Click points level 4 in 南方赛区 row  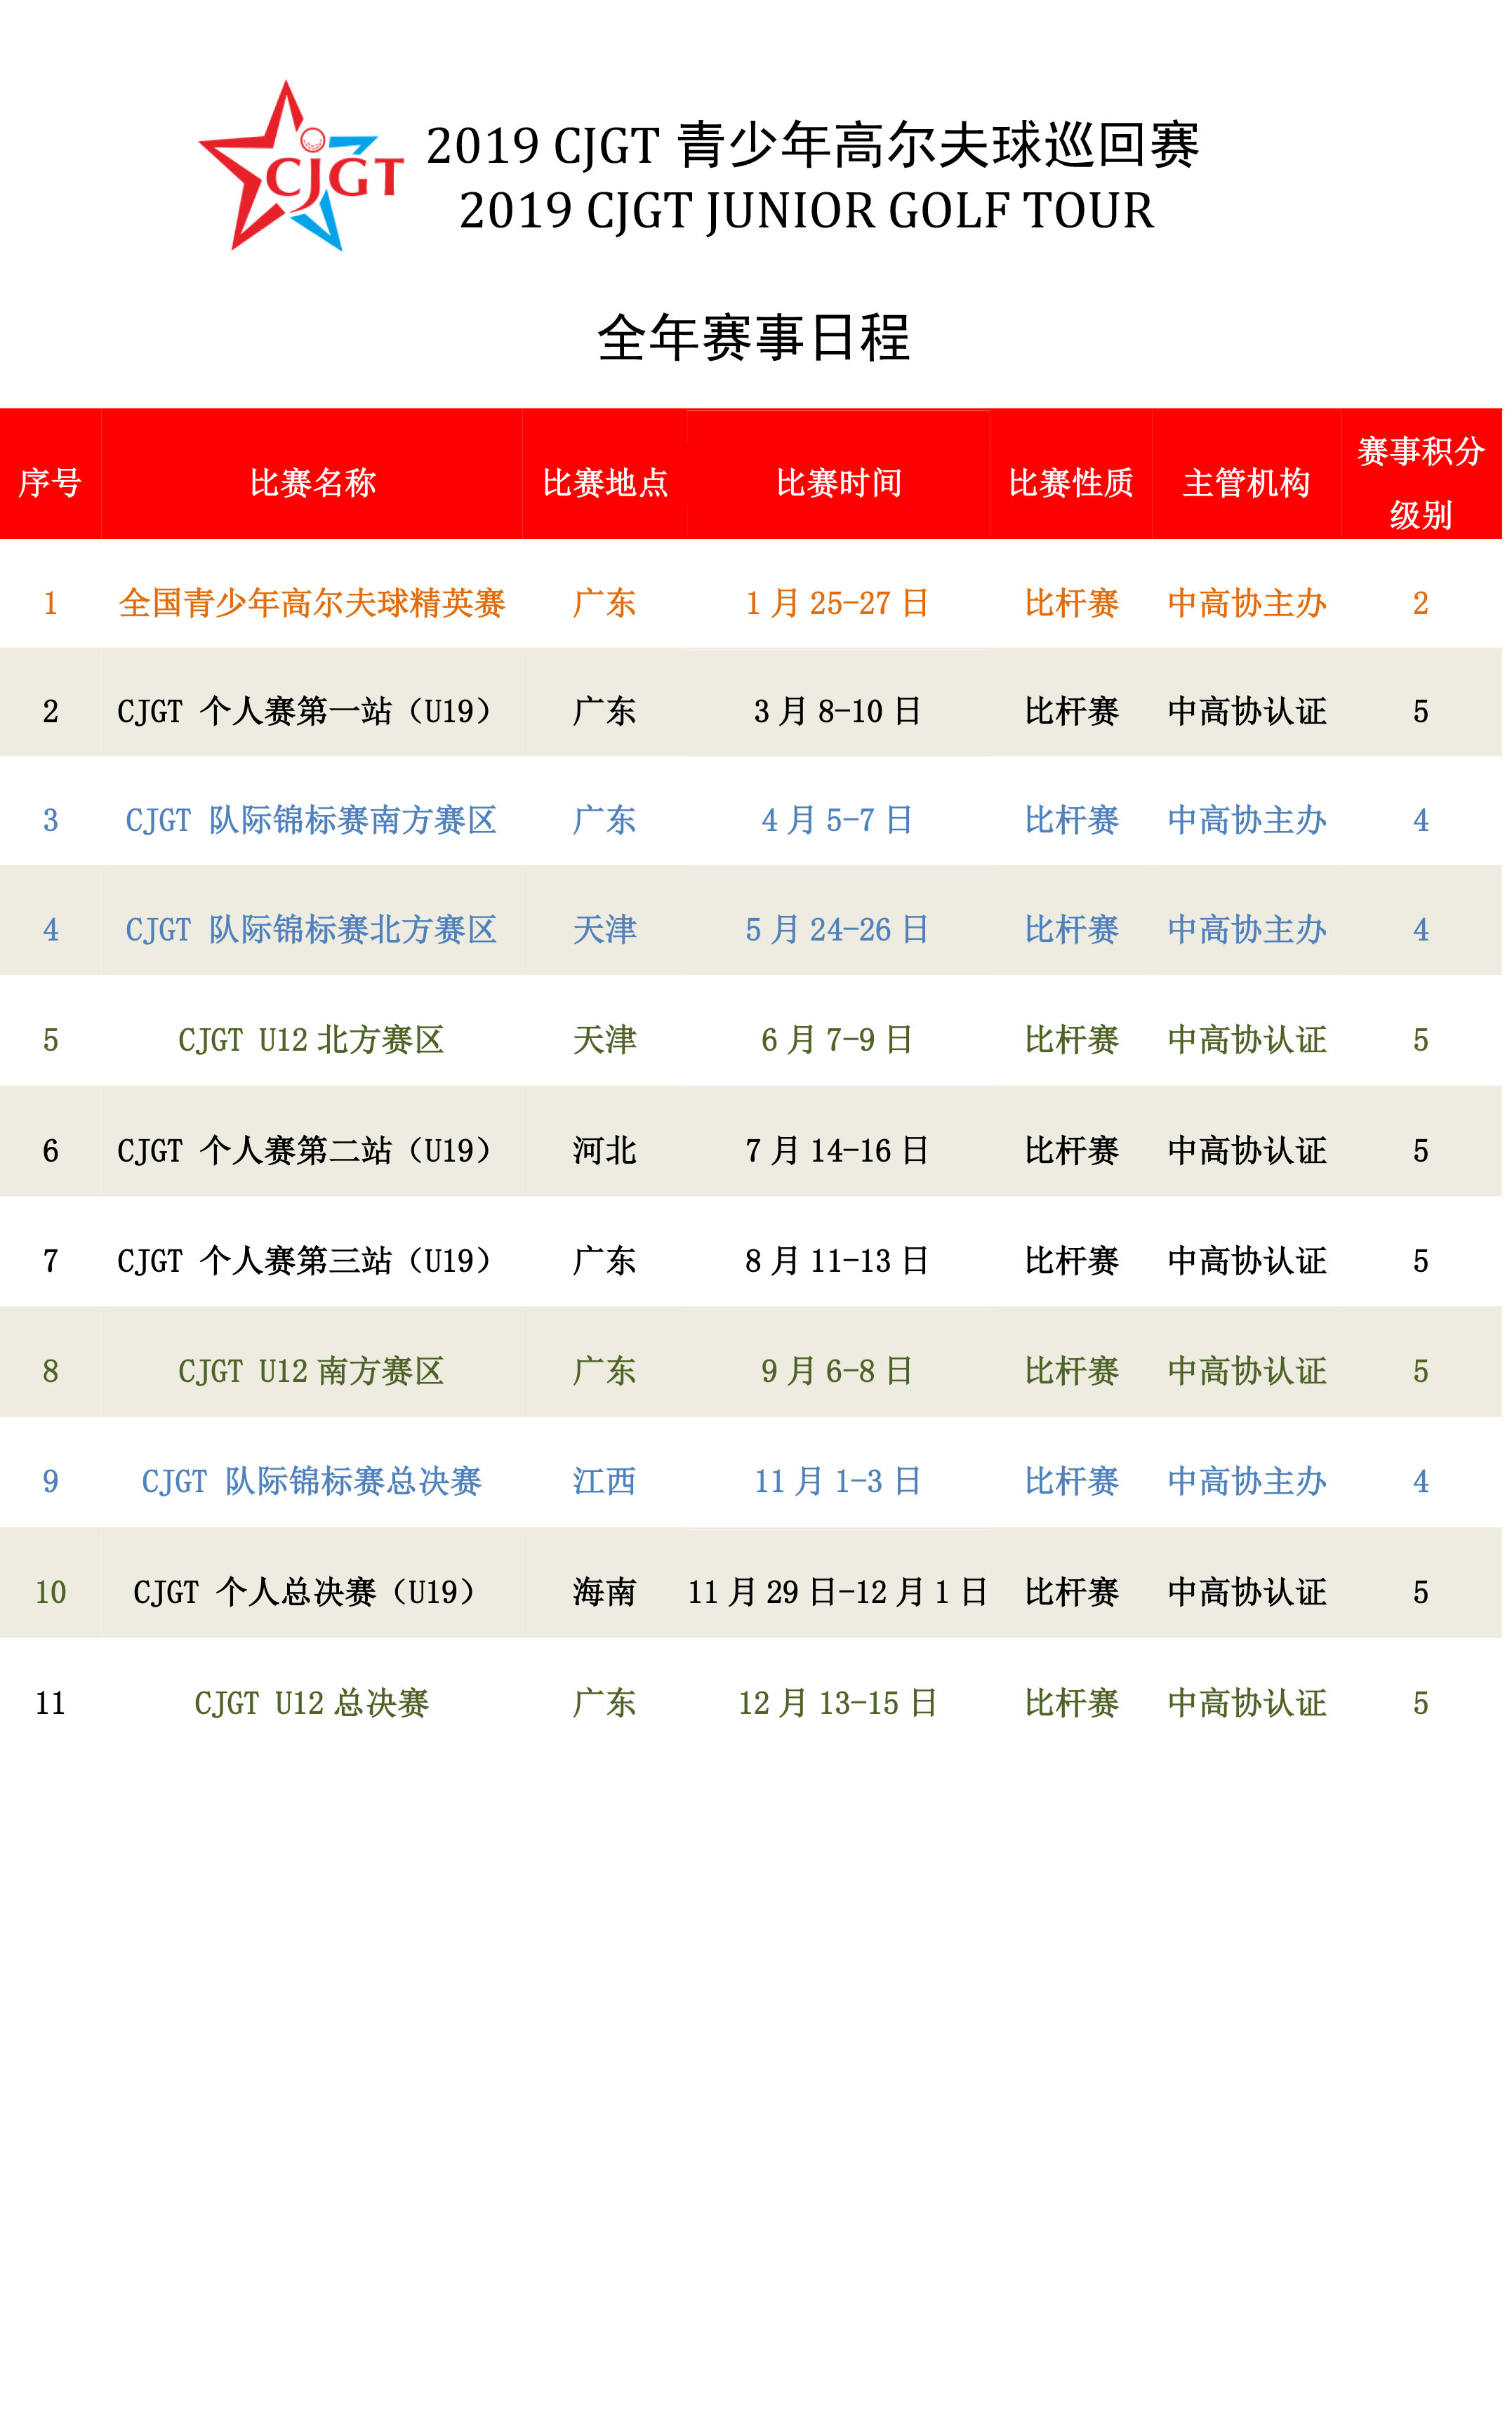(1421, 820)
